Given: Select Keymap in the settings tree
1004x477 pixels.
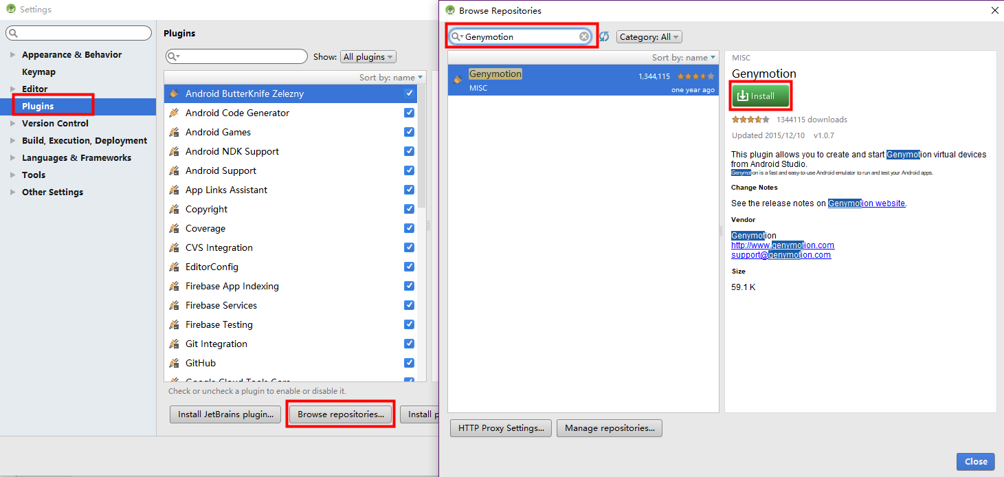Looking at the screenshot, I should (38, 71).
